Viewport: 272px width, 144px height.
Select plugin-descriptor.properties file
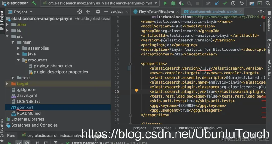[x=61, y=72]
